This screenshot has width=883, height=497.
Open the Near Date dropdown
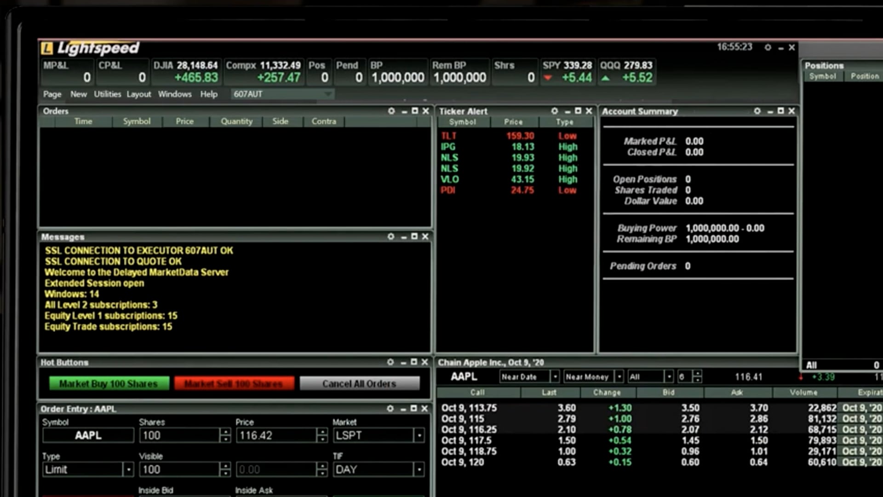click(x=555, y=377)
